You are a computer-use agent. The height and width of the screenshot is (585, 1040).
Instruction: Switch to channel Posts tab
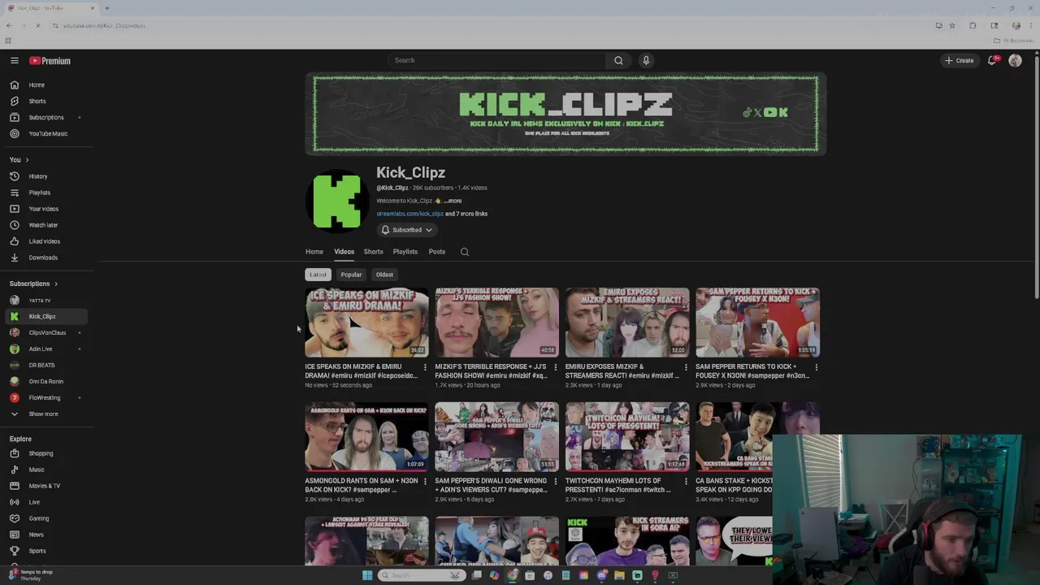pos(437,252)
